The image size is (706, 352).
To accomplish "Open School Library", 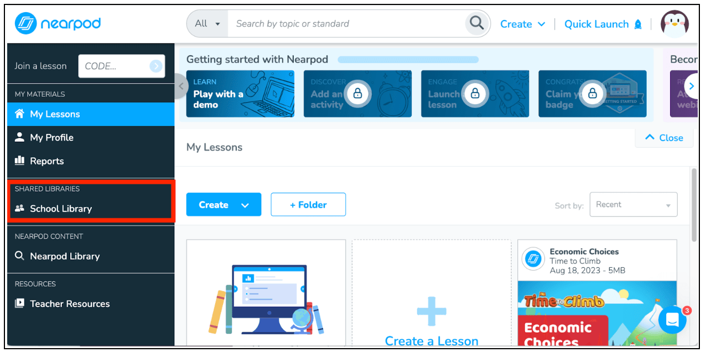I will [91, 209].
